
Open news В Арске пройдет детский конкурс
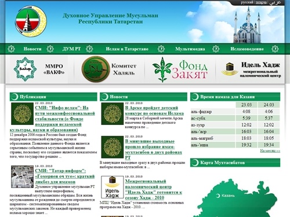click(154, 111)
